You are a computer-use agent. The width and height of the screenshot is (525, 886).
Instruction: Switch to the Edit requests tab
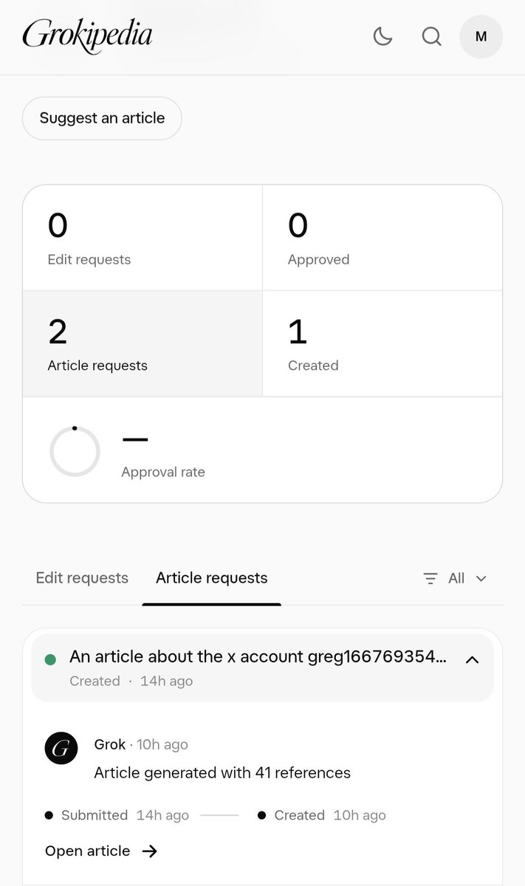click(x=82, y=578)
